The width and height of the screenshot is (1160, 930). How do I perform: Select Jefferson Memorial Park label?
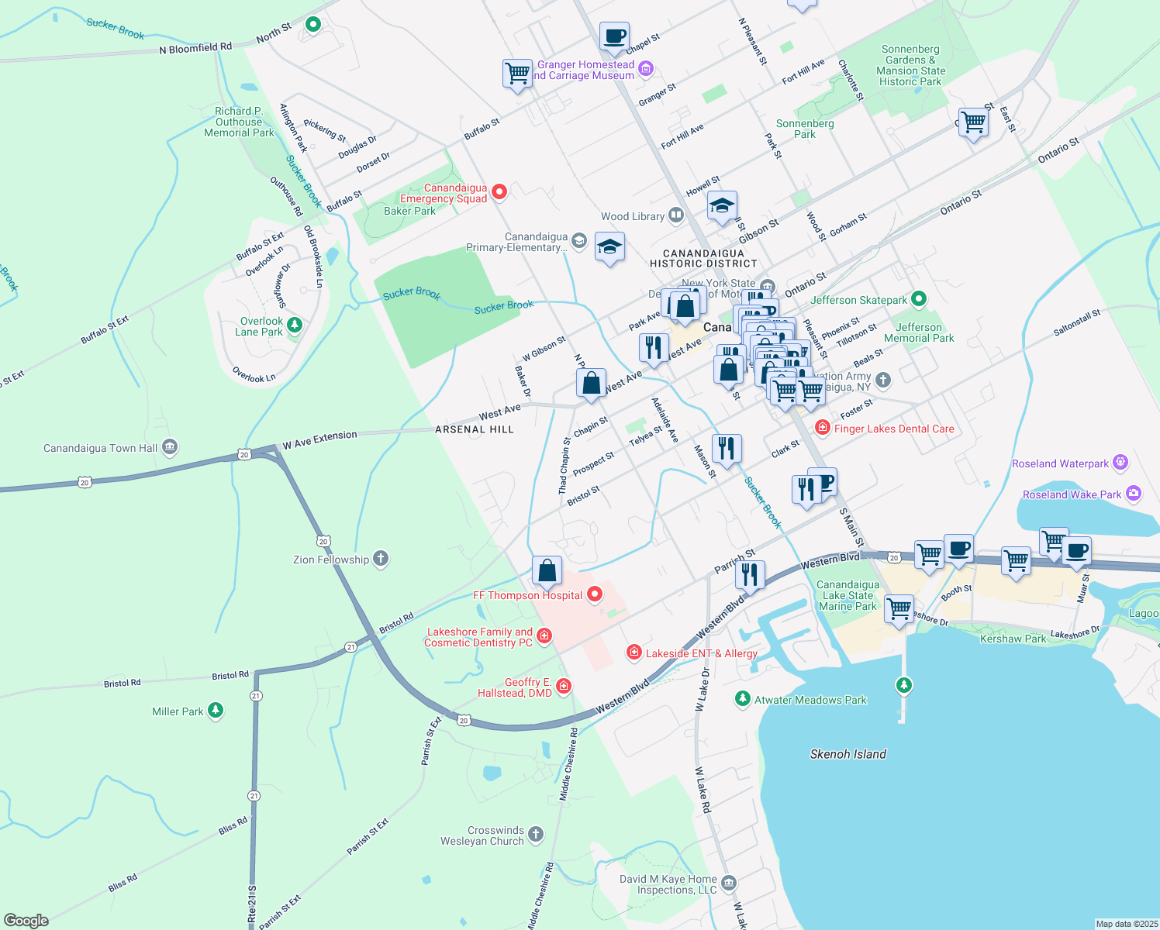pyautogui.click(x=919, y=332)
